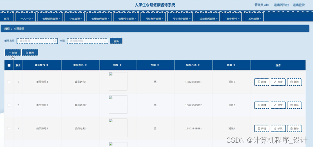Sort table by 委员姓名 column arrows
The height and width of the screenshot is (147, 313).
pyautogui.click(x=86, y=65)
